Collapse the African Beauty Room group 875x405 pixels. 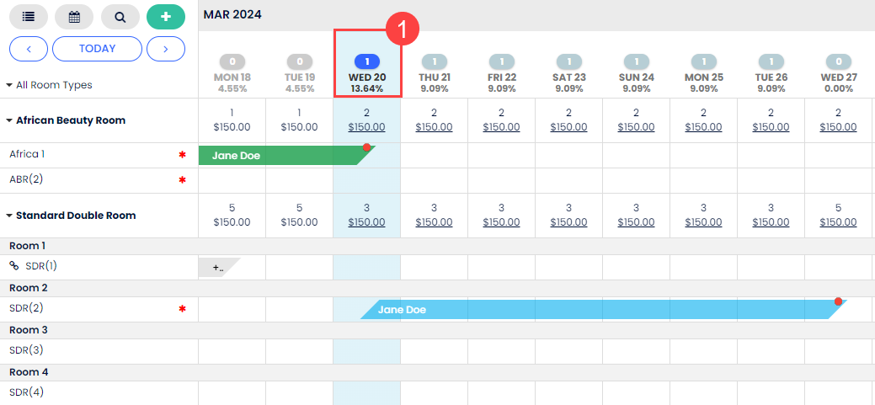point(9,120)
